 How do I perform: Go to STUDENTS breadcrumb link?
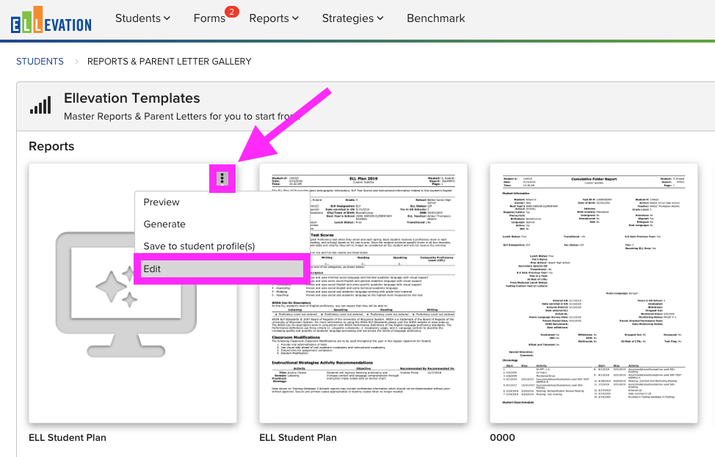point(40,62)
